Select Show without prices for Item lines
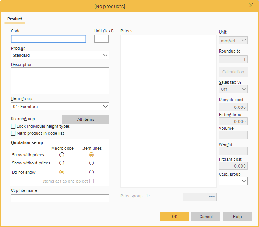This screenshot has width=259, height=227. point(91,163)
